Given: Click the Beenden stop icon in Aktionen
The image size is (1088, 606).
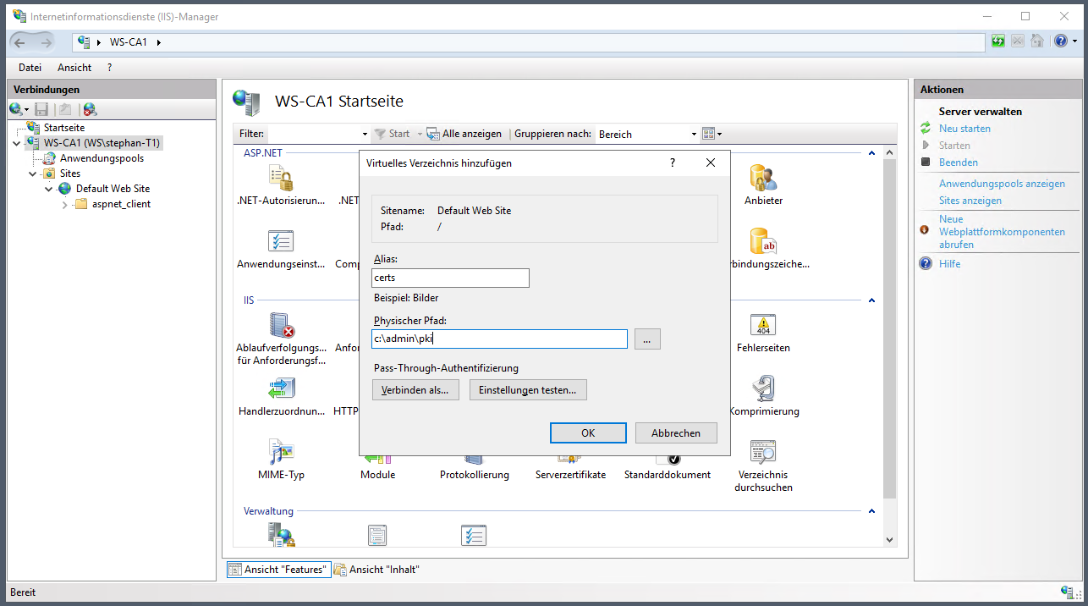Looking at the screenshot, I should (x=926, y=162).
